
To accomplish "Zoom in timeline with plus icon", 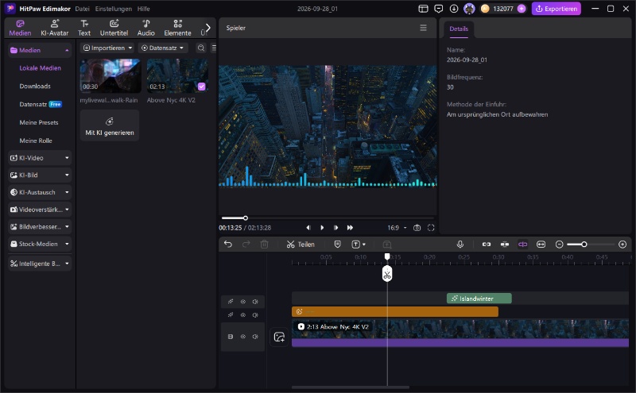I will point(622,245).
